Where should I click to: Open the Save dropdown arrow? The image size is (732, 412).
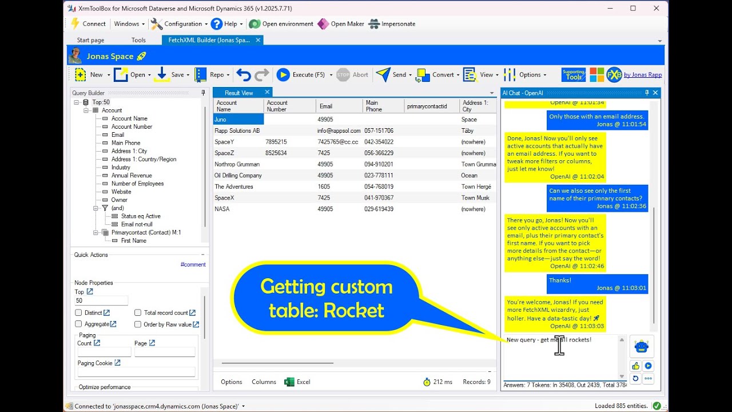pos(189,75)
